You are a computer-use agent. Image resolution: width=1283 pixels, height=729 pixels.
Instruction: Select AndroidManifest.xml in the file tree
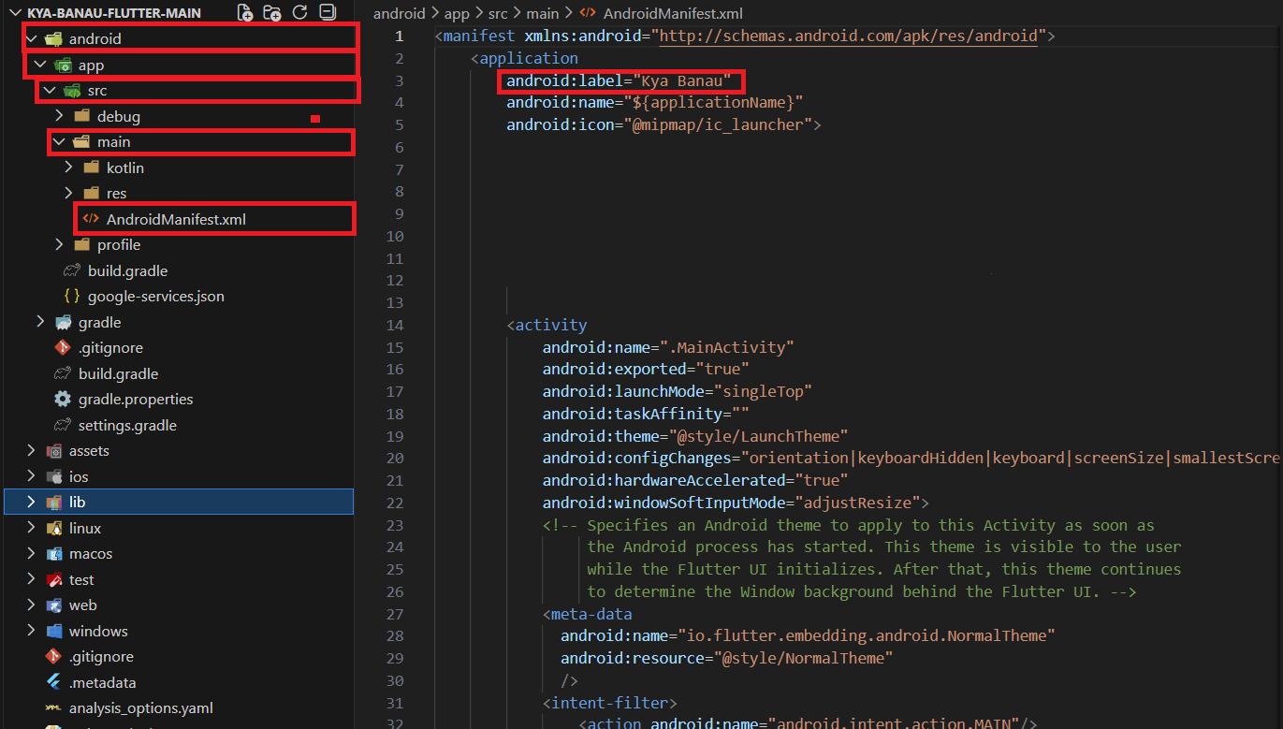pos(176,220)
